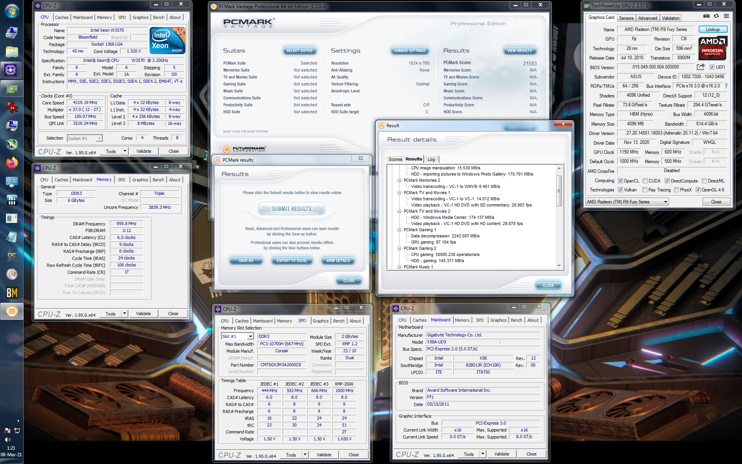Click the Bus Interface question mark icon
The height and width of the screenshot is (464, 742).
[x=726, y=86]
